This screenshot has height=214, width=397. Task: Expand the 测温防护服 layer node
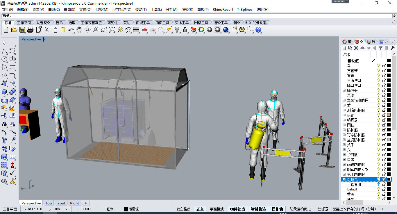(x=344, y=110)
